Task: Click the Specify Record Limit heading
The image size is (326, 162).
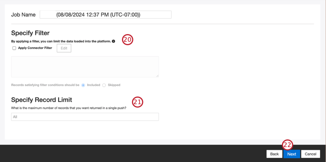Action: pos(41,100)
